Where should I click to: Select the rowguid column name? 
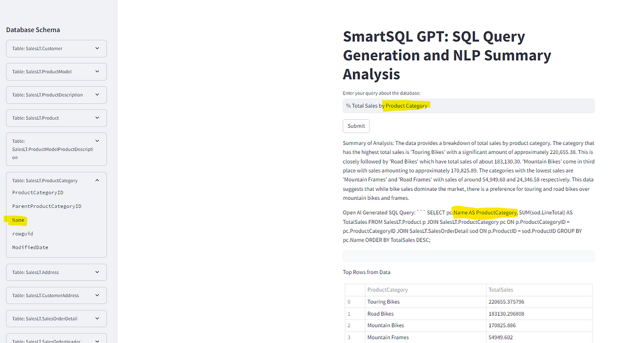[22, 234]
